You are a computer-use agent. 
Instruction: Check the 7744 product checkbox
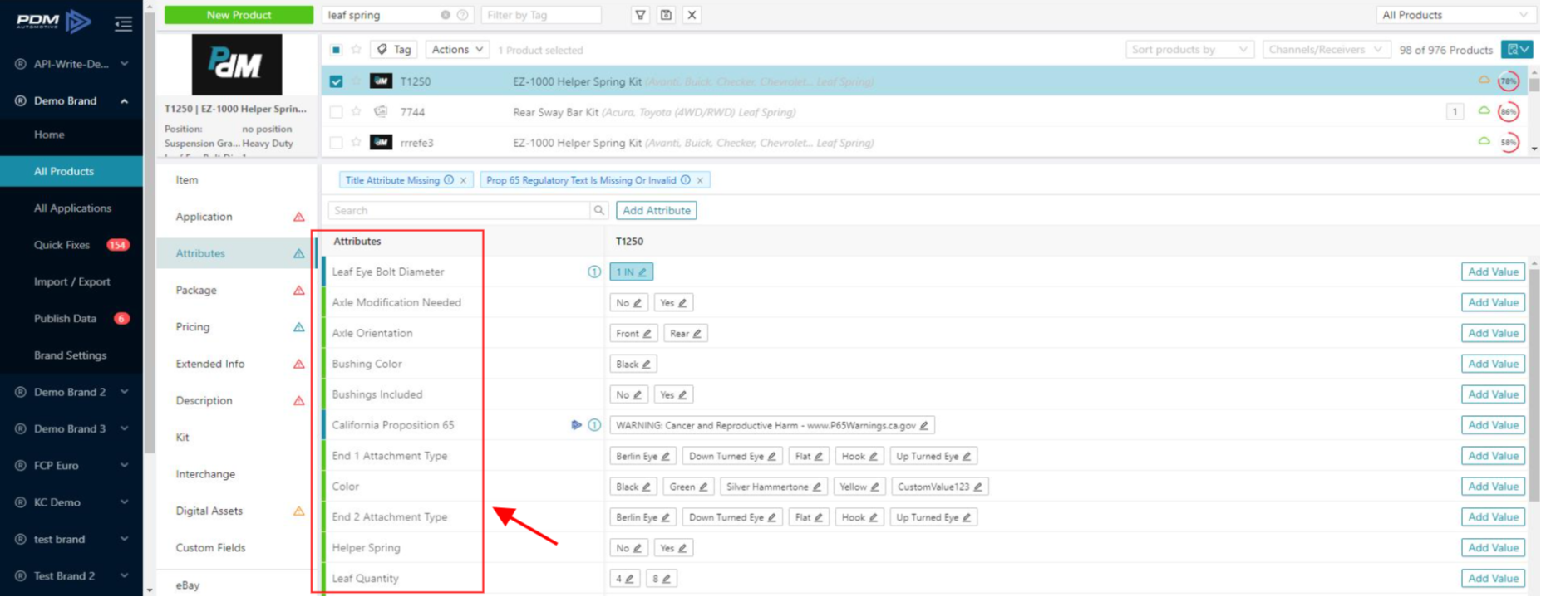pyautogui.click(x=336, y=112)
